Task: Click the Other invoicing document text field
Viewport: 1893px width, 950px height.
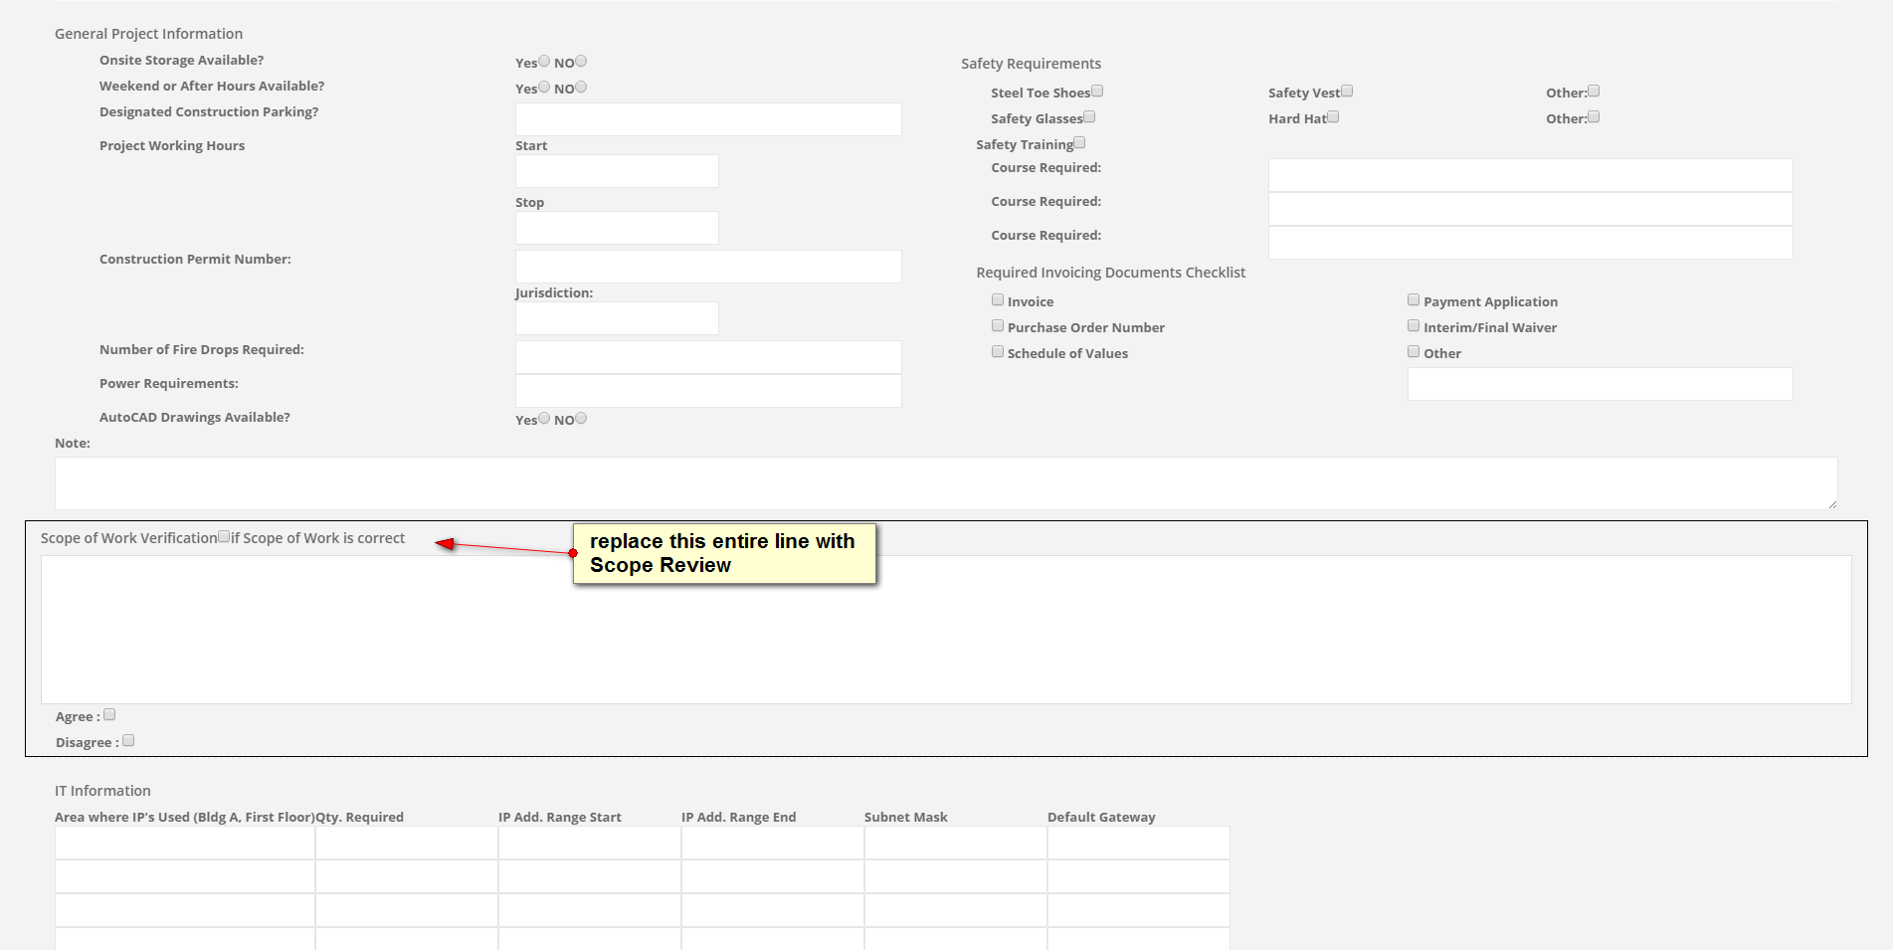Action: (1600, 384)
